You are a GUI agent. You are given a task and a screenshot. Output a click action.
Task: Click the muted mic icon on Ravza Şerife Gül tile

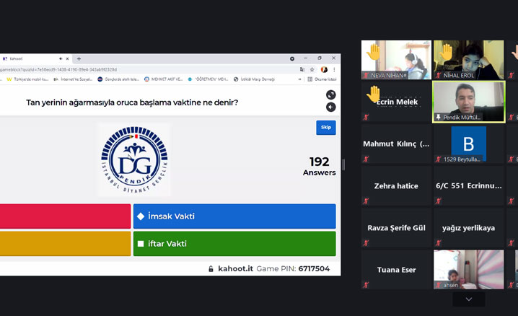point(366,243)
